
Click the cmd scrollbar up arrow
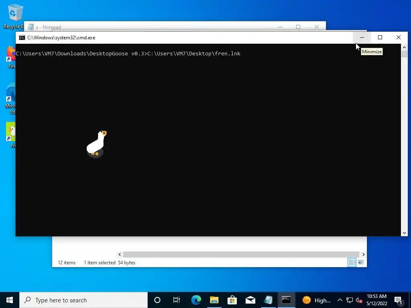[x=404, y=47]
